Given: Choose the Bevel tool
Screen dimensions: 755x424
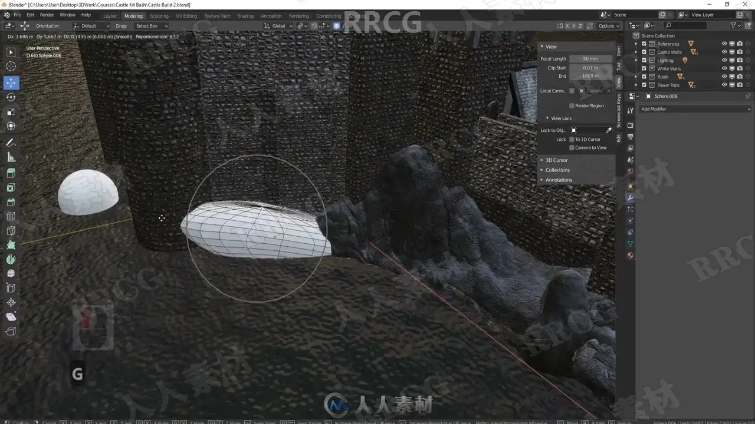Looking at the screenshot, I should 11,202.
